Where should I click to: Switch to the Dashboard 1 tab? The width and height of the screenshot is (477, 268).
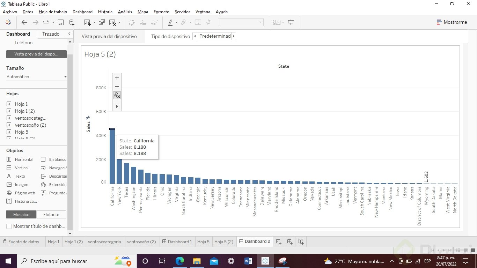coord(177,241)
